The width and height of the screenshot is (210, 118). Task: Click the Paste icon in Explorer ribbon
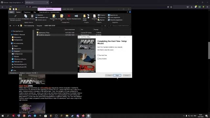[32, 16]
